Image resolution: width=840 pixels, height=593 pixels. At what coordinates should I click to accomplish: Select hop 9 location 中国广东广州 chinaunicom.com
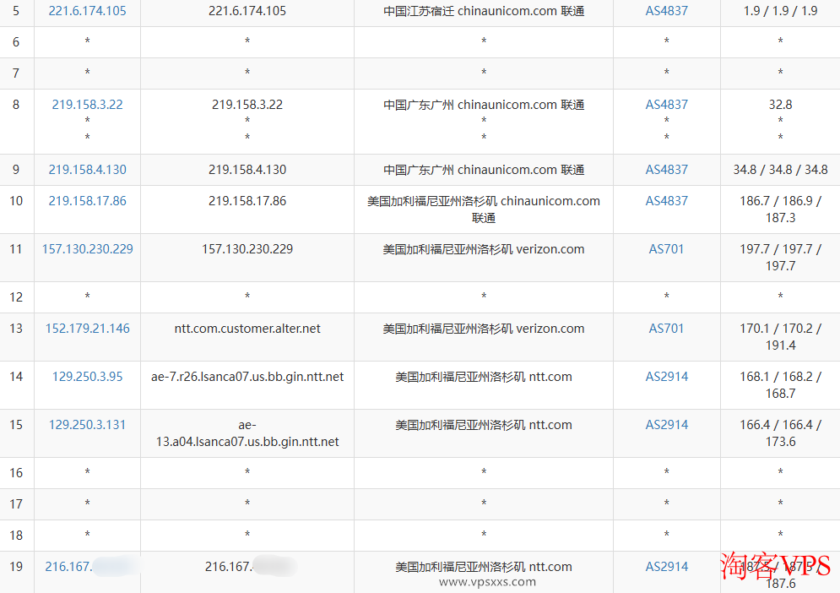tap(484, 170)
